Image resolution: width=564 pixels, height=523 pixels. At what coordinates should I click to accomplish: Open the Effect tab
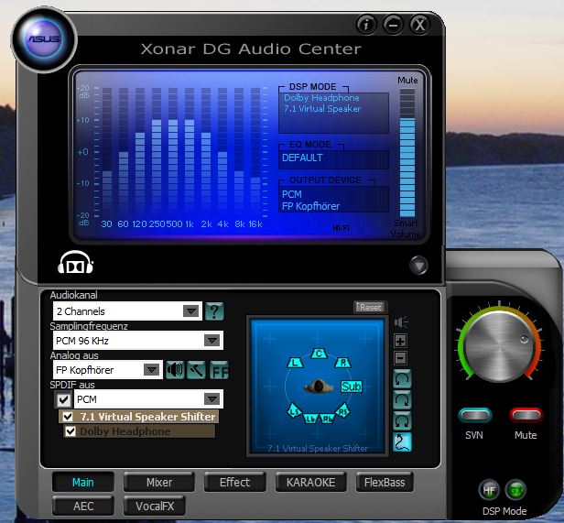pyautogui.click(x=235, y=483)
